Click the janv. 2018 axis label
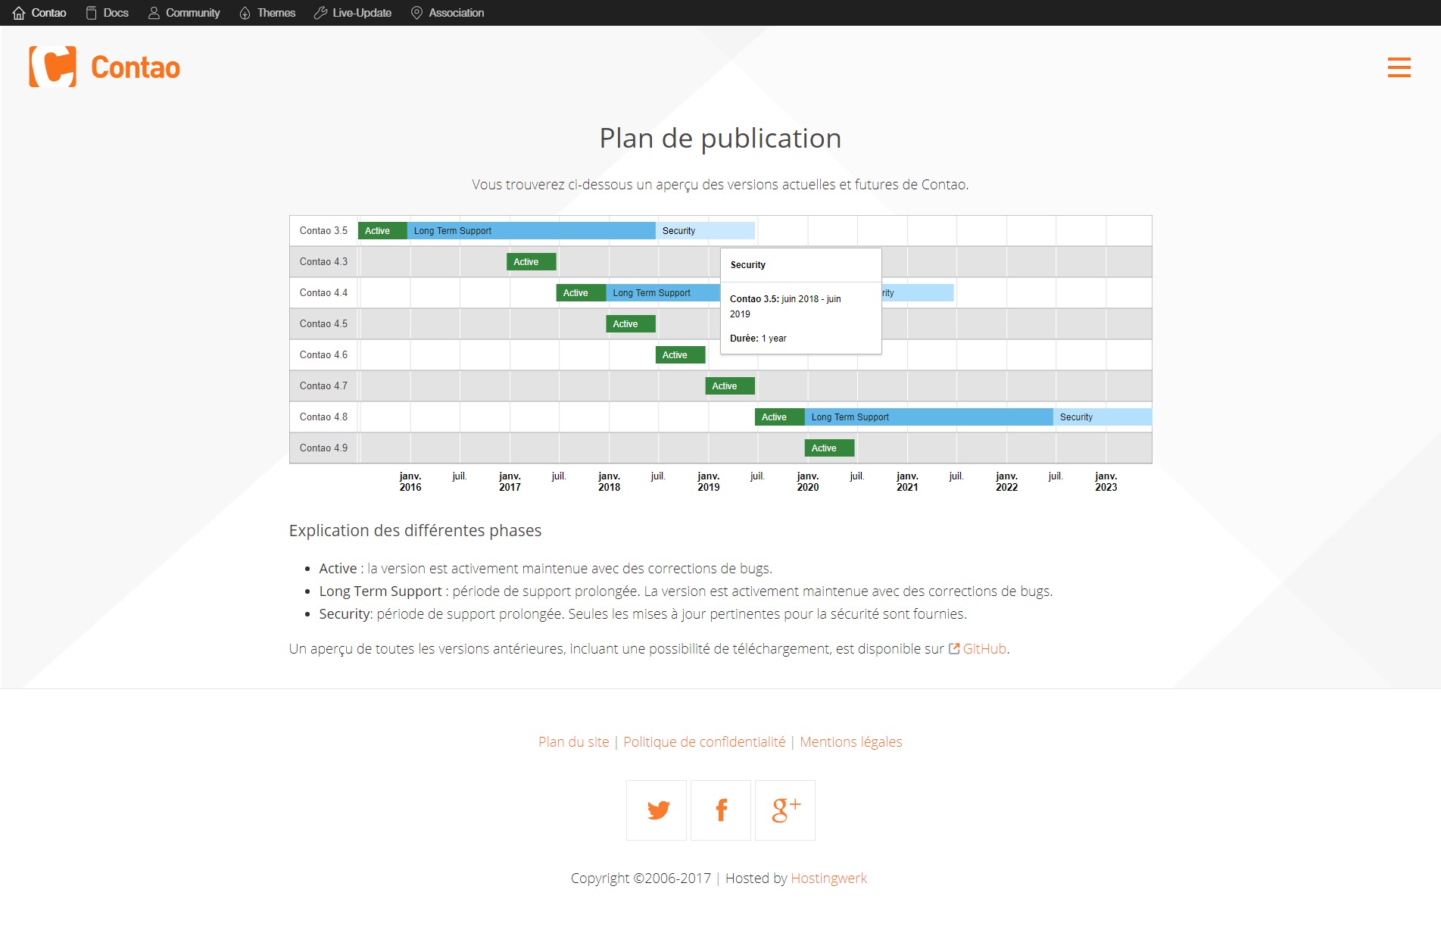 coord(609,482)
